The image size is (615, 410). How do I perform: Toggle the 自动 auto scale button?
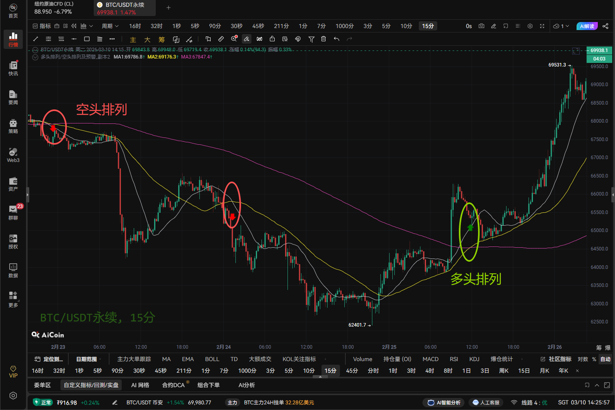coord(605,359)
